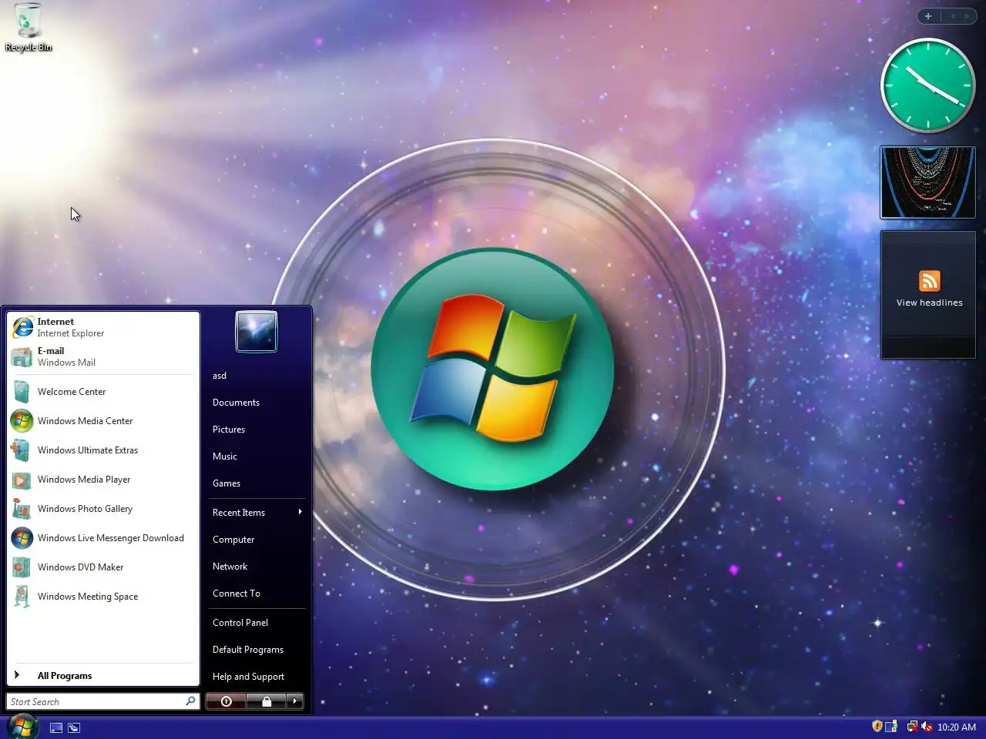This screenshot has width=986, height=739.
Task: Click the Windows Media Player icon
Action: pos(22,480)
